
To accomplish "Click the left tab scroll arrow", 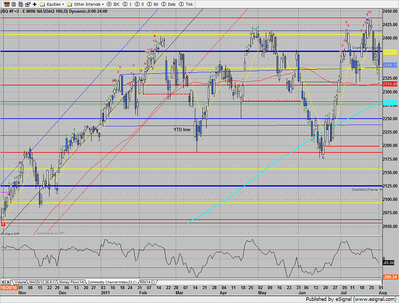I will 3,282.
